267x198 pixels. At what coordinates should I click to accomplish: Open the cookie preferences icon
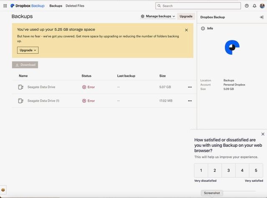(x=3, y=190)
